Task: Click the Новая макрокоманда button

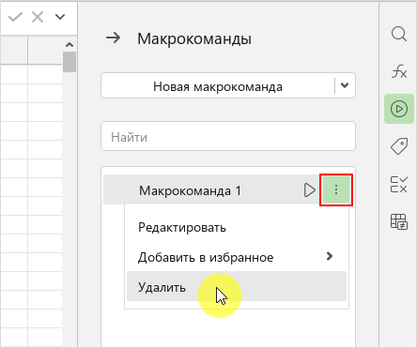Action: [218, 85]
